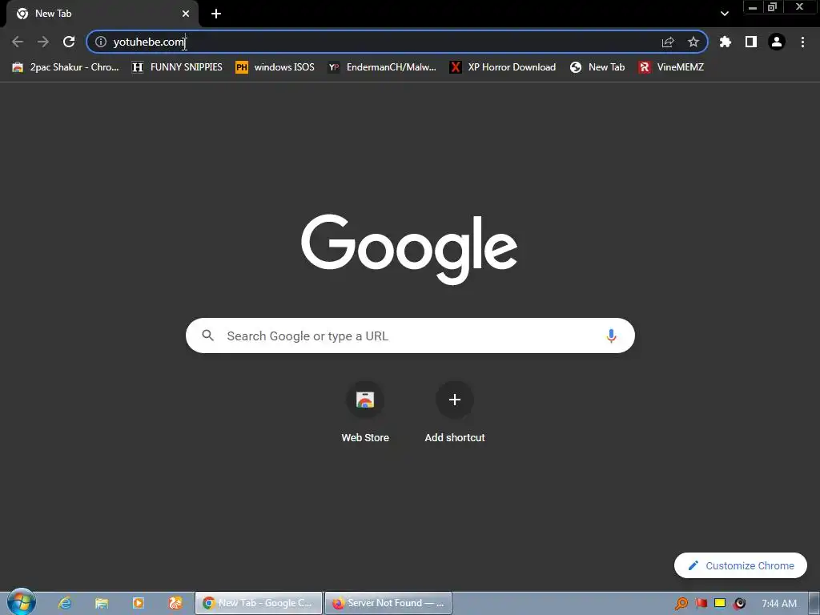Click the round dark tray icon
This screenshot has height=615, width=820.
pos(739,604)
